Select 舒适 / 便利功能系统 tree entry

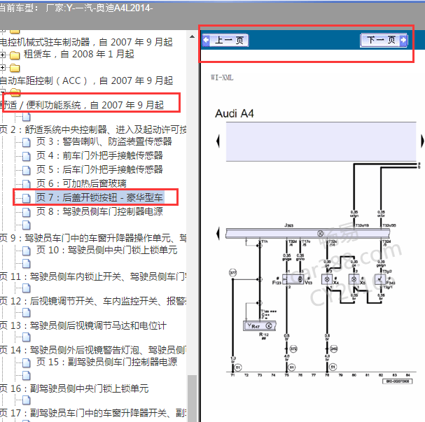(82, 105)
